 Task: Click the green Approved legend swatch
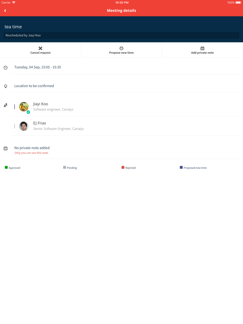6,168
